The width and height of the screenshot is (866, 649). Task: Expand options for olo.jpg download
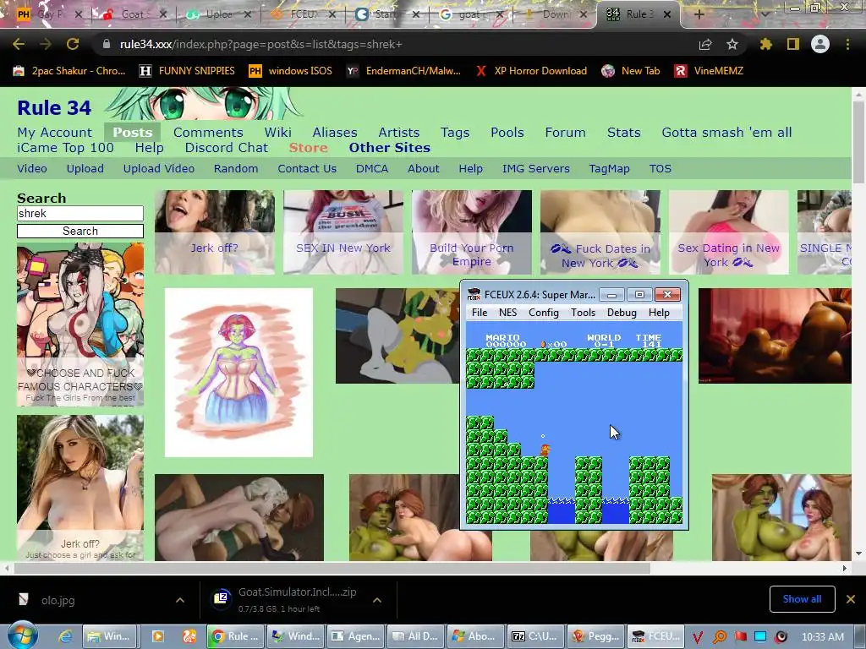pos(180,600)
